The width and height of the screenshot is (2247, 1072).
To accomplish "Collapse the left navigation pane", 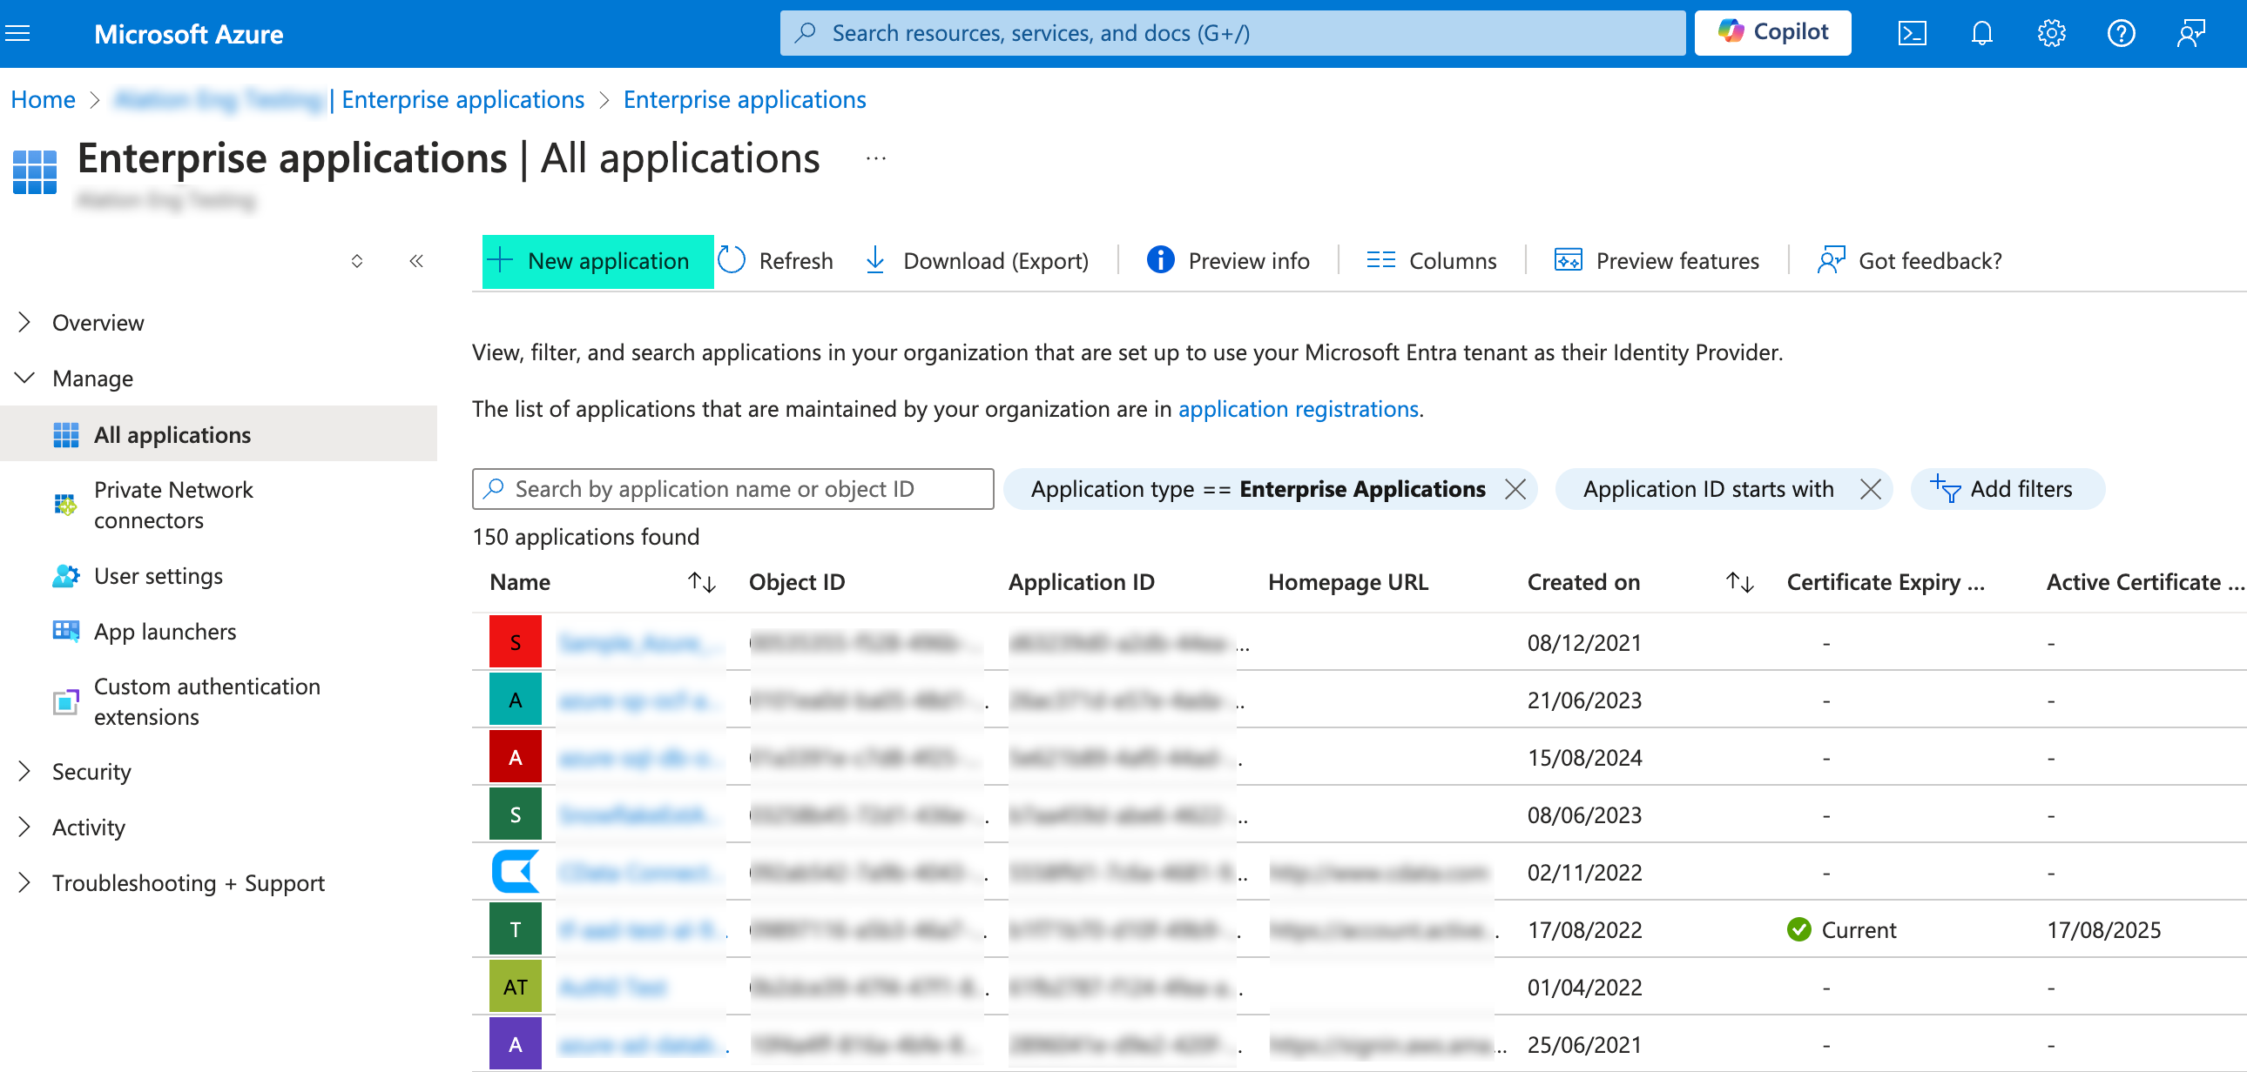I will point(416,260).
